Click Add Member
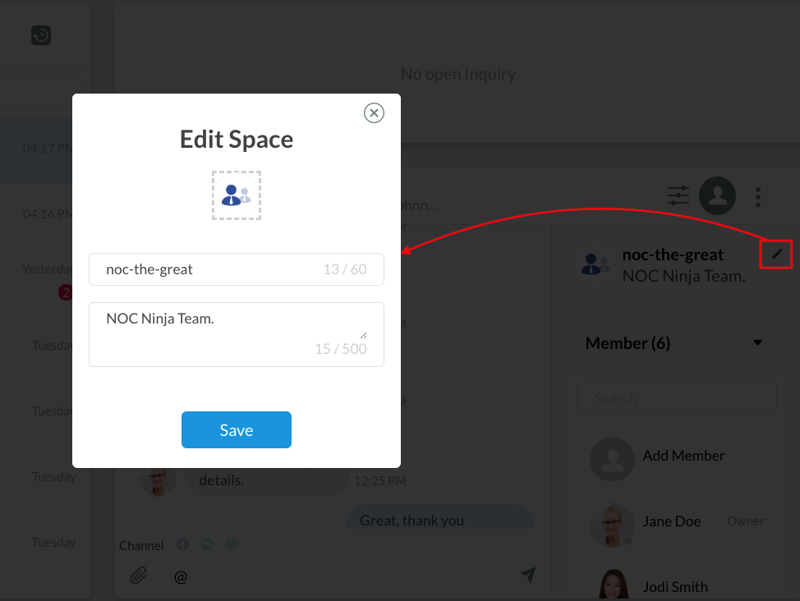Screen dimensions: 800x601 (x=683, y=456)
